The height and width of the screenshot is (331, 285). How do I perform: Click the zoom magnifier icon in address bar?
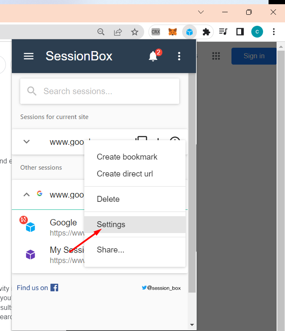pos(101,32)
